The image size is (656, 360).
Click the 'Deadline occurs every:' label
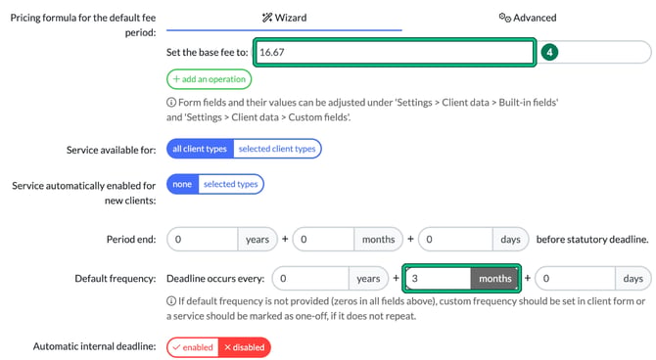215,279
